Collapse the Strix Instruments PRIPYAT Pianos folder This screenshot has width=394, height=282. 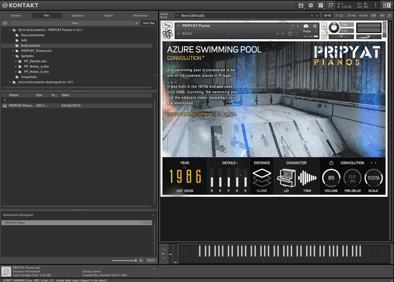[x=10, y=30]
